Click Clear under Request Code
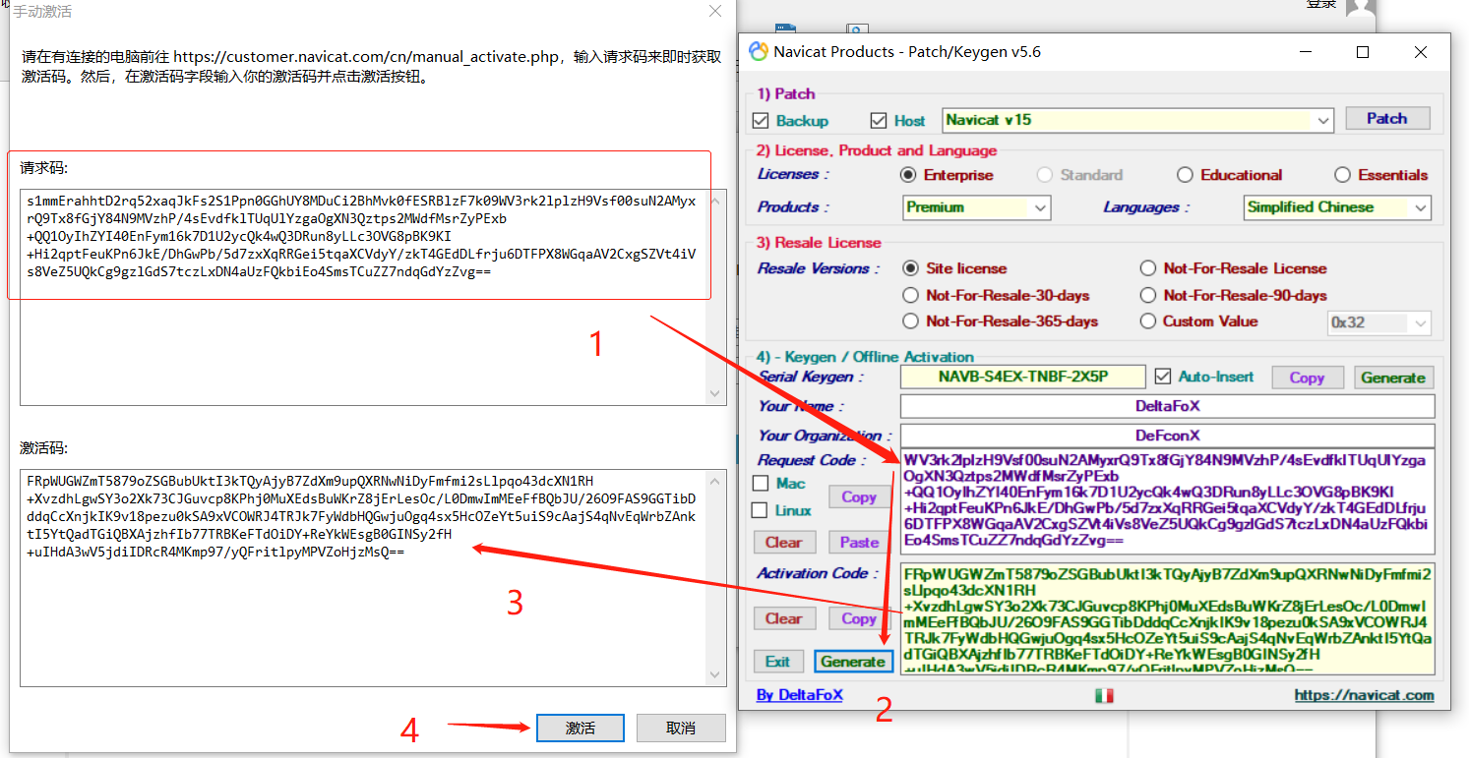The width and height of the screenshot is (1469, 758). click(x=784, y=543)
